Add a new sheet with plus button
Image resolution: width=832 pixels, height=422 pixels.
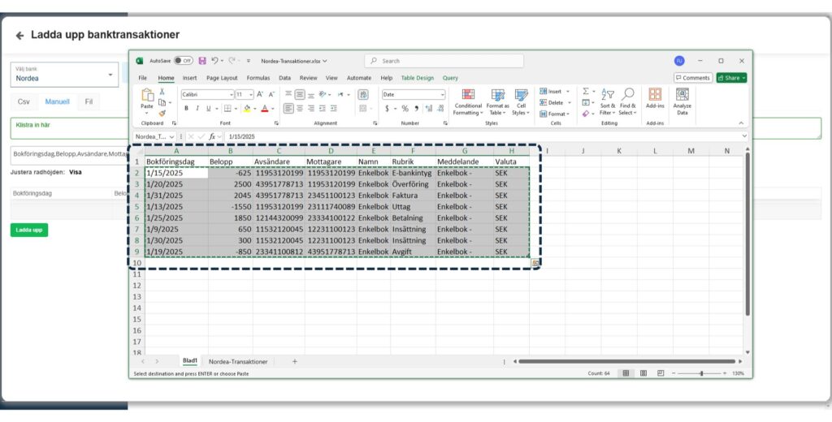click(x=294, y=362)
